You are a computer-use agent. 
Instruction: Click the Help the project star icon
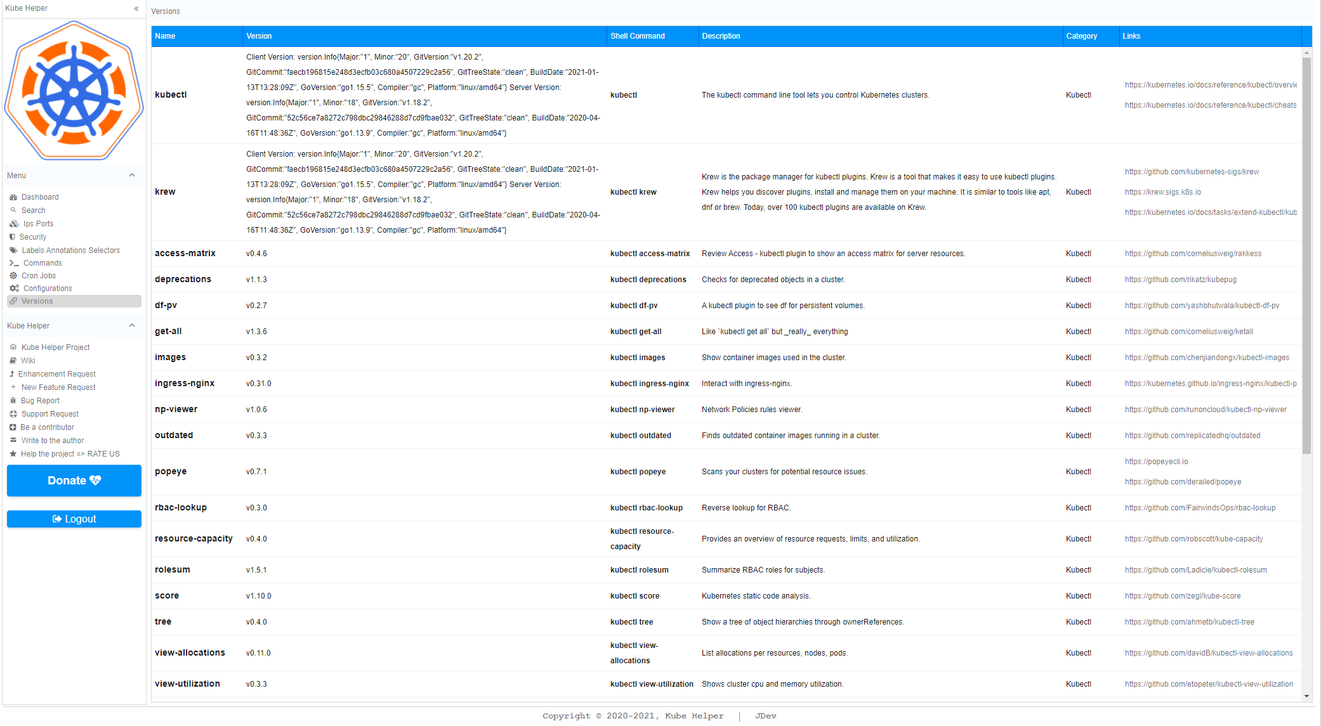(x=13, y=454)
